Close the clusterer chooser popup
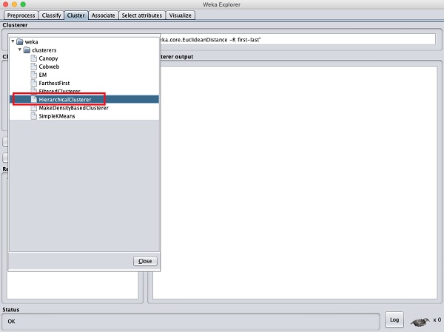Image resolution: width=444 pixels, height=332 pixels. pyautogui.click(x=145, y=261)
